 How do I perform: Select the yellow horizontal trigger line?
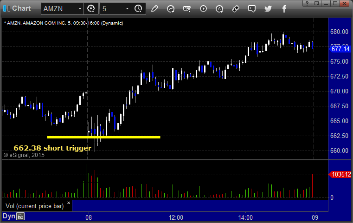(x=103, y=137)
